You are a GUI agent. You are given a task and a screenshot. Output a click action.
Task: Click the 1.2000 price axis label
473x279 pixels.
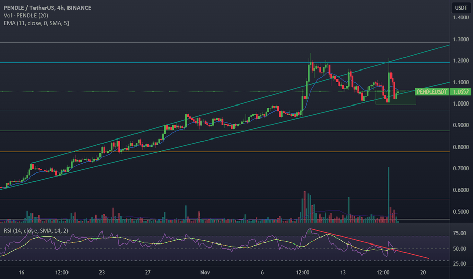point(461,61)
